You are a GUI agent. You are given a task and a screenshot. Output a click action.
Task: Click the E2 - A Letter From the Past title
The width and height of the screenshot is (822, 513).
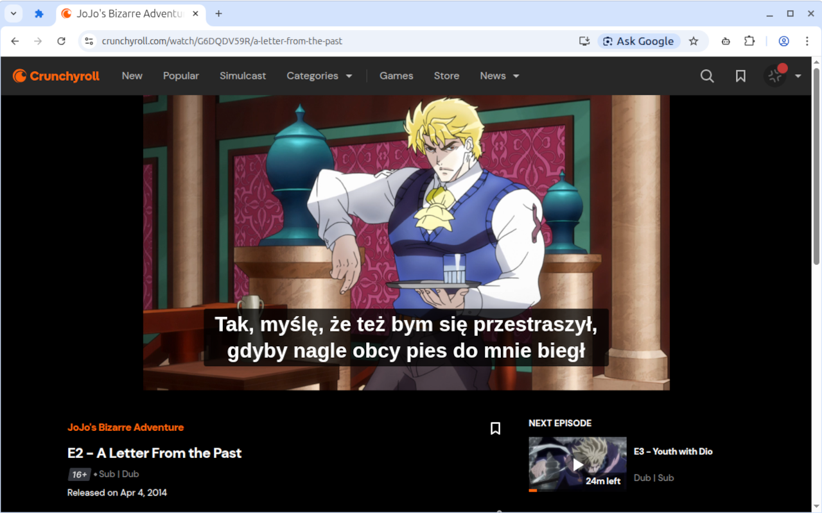pos(155,453)
